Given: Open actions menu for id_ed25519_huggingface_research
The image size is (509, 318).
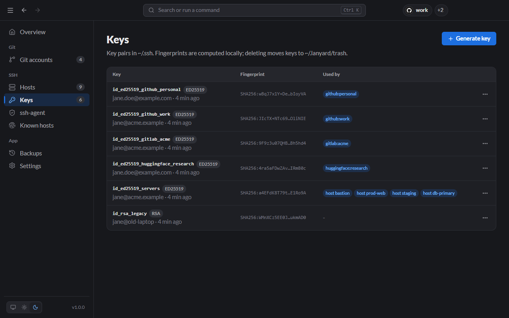Looking at the screenshot, I should [485, 168].
